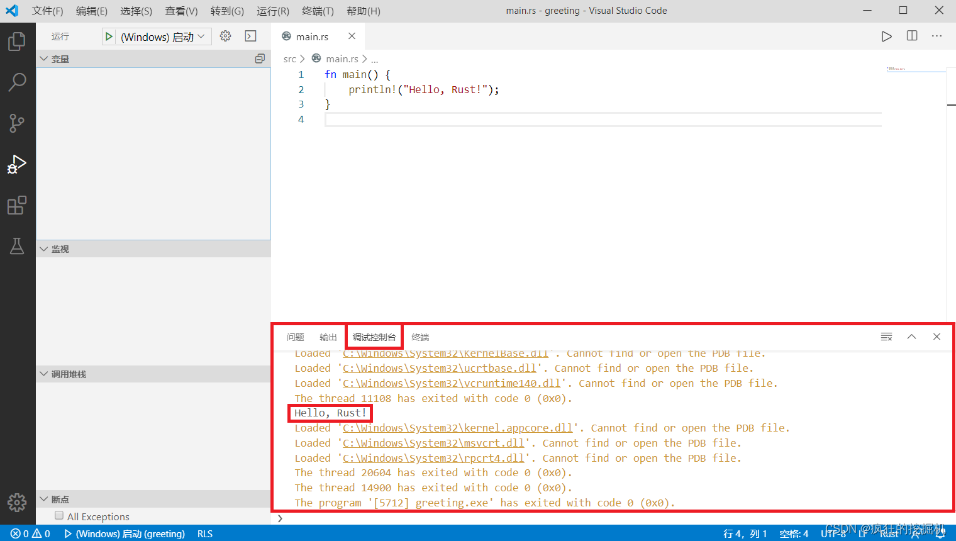Click the src breadcrumb above the editor
Image resolution: width=956 pixels, height=541 pixels.
pos(291,59)
